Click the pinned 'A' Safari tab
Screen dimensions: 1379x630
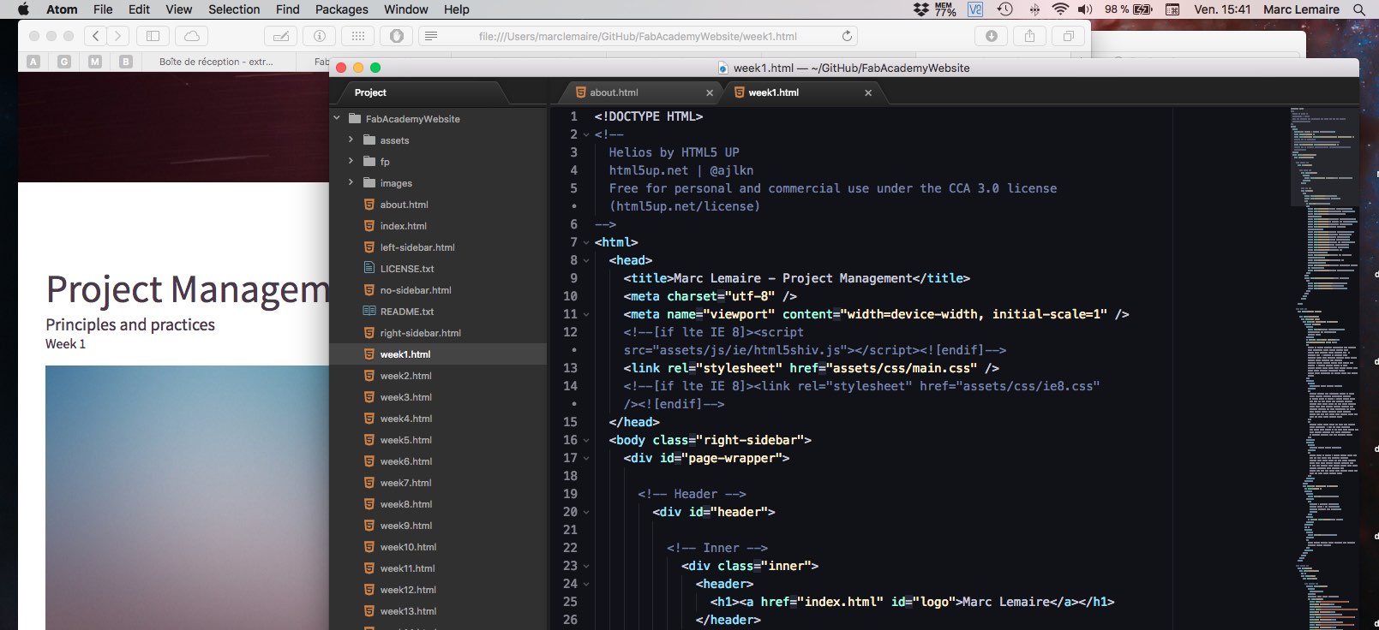[x=33, y=62]
